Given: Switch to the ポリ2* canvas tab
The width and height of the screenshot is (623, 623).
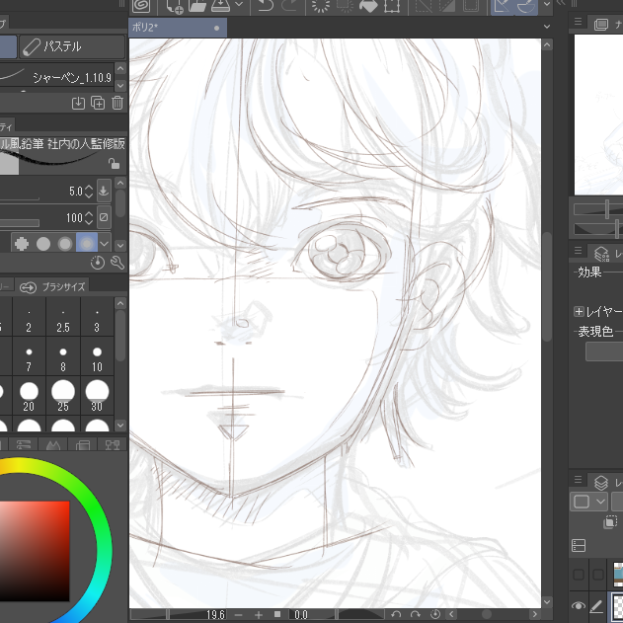Looking at the screenshot, I should 178,28.
